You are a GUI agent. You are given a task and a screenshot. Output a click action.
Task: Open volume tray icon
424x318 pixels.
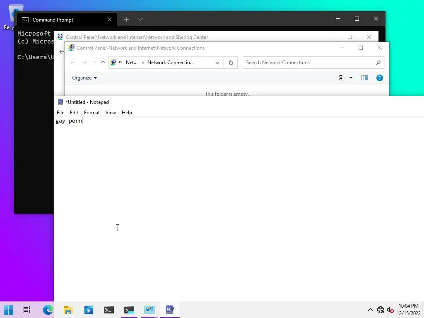point(390,310)
